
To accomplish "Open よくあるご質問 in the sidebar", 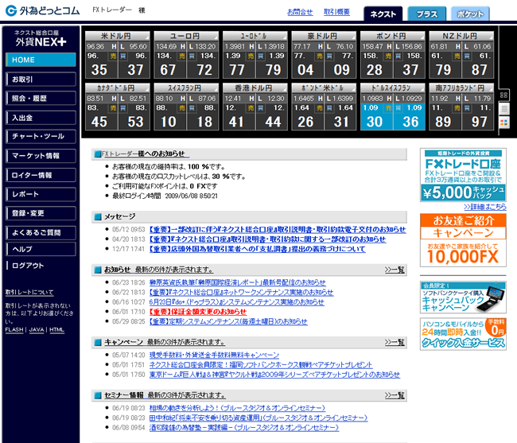I will coord(41,233).
